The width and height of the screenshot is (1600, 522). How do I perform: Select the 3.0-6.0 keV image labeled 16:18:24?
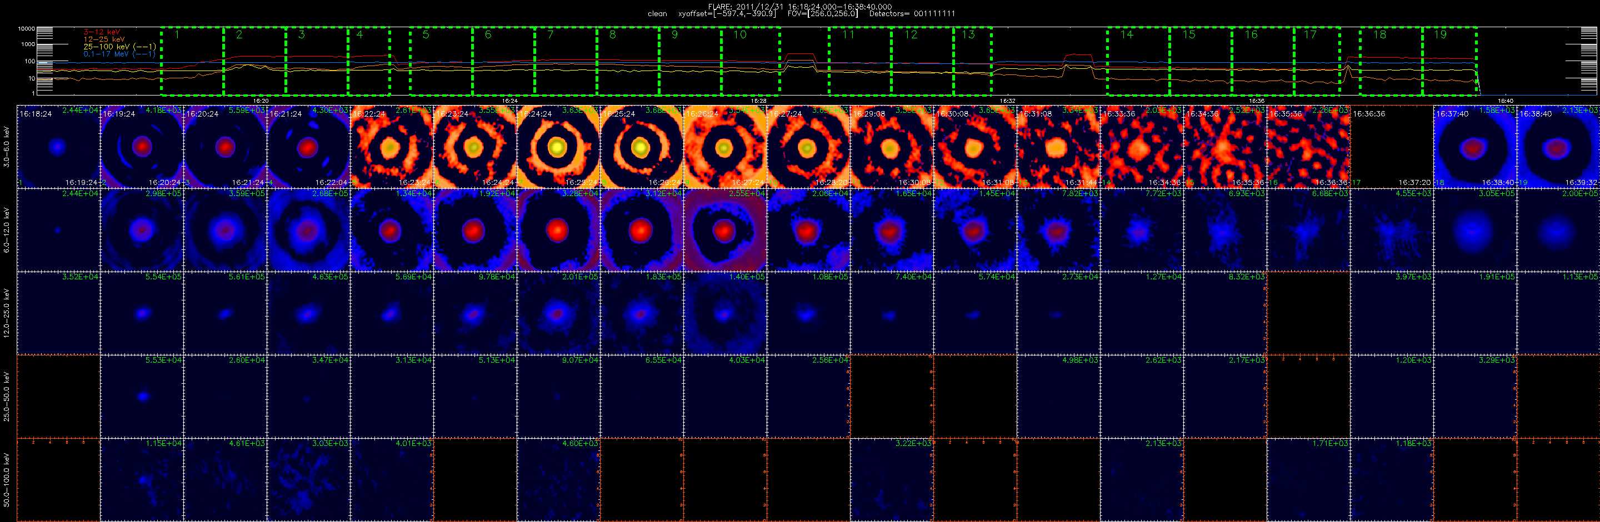[58, 147]
